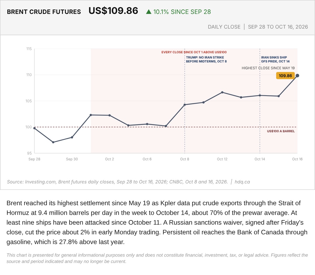Open the hdq.ca source link
Image resolution: width=315 pixels, height=275 pixels.
pyautogui.click(x=242, y=182)
